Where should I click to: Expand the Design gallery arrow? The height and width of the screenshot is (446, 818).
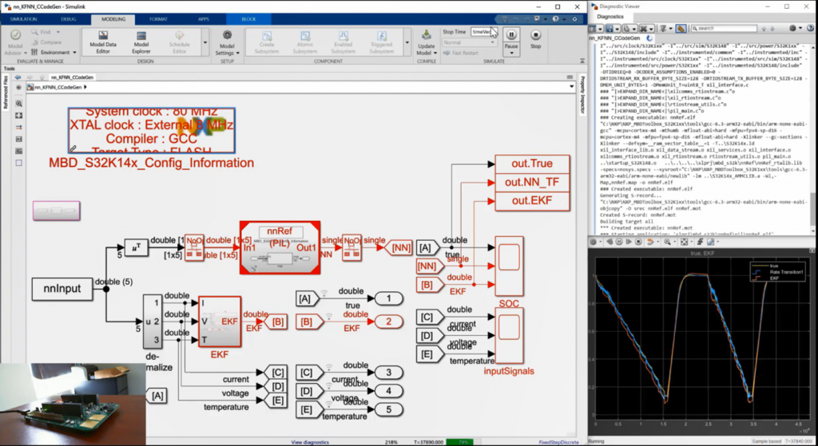click(204, 43)
